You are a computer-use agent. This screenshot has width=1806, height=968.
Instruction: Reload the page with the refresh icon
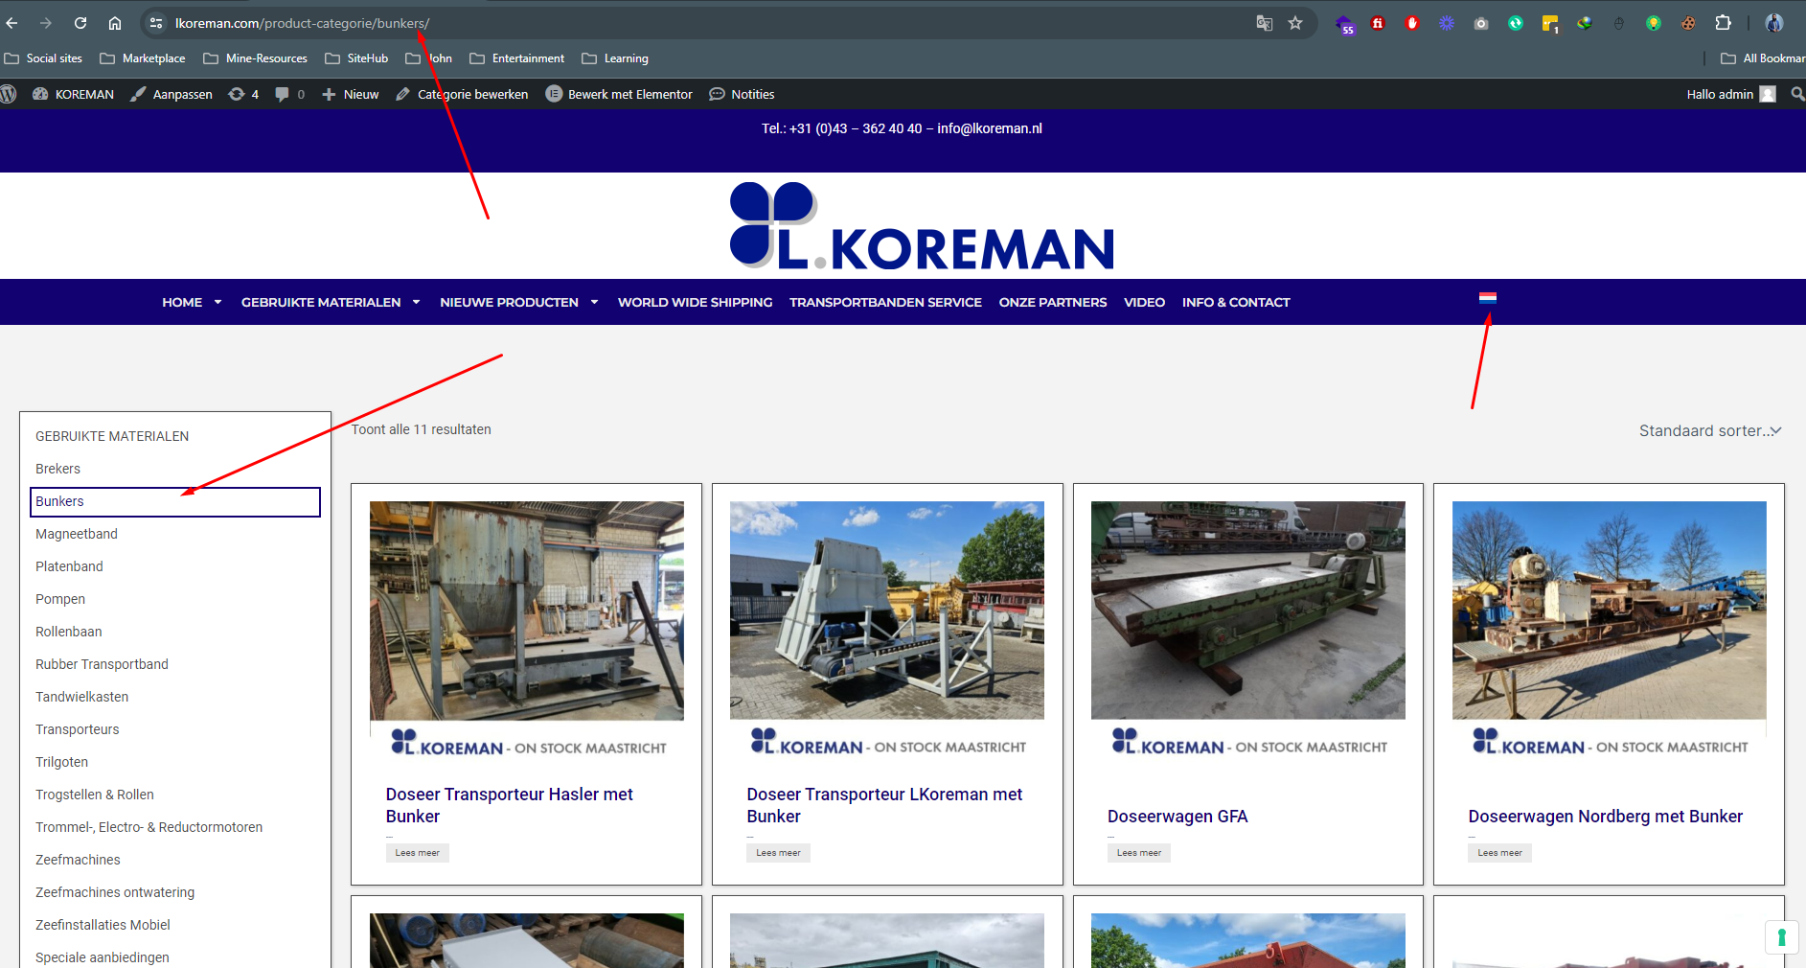point(80,23)
